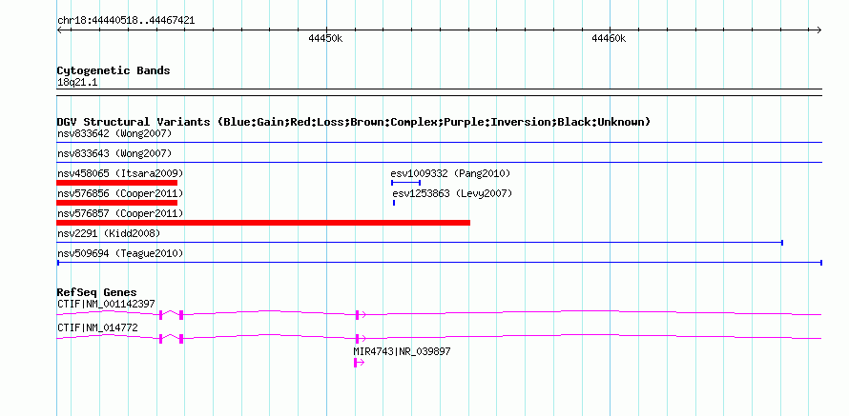Screen dimensions: 849x416
Task: Open the Cytogenetic Bands track heading
Action: pyautogui.click(x=114, y=70)
